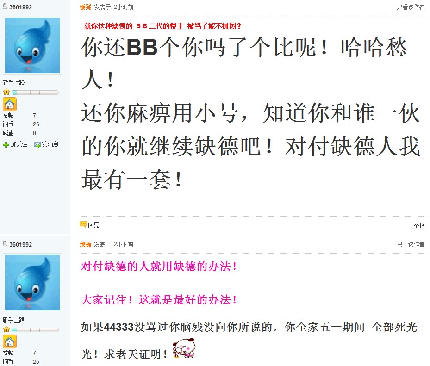Click the envelope 发消息 icon

(37, 144)
